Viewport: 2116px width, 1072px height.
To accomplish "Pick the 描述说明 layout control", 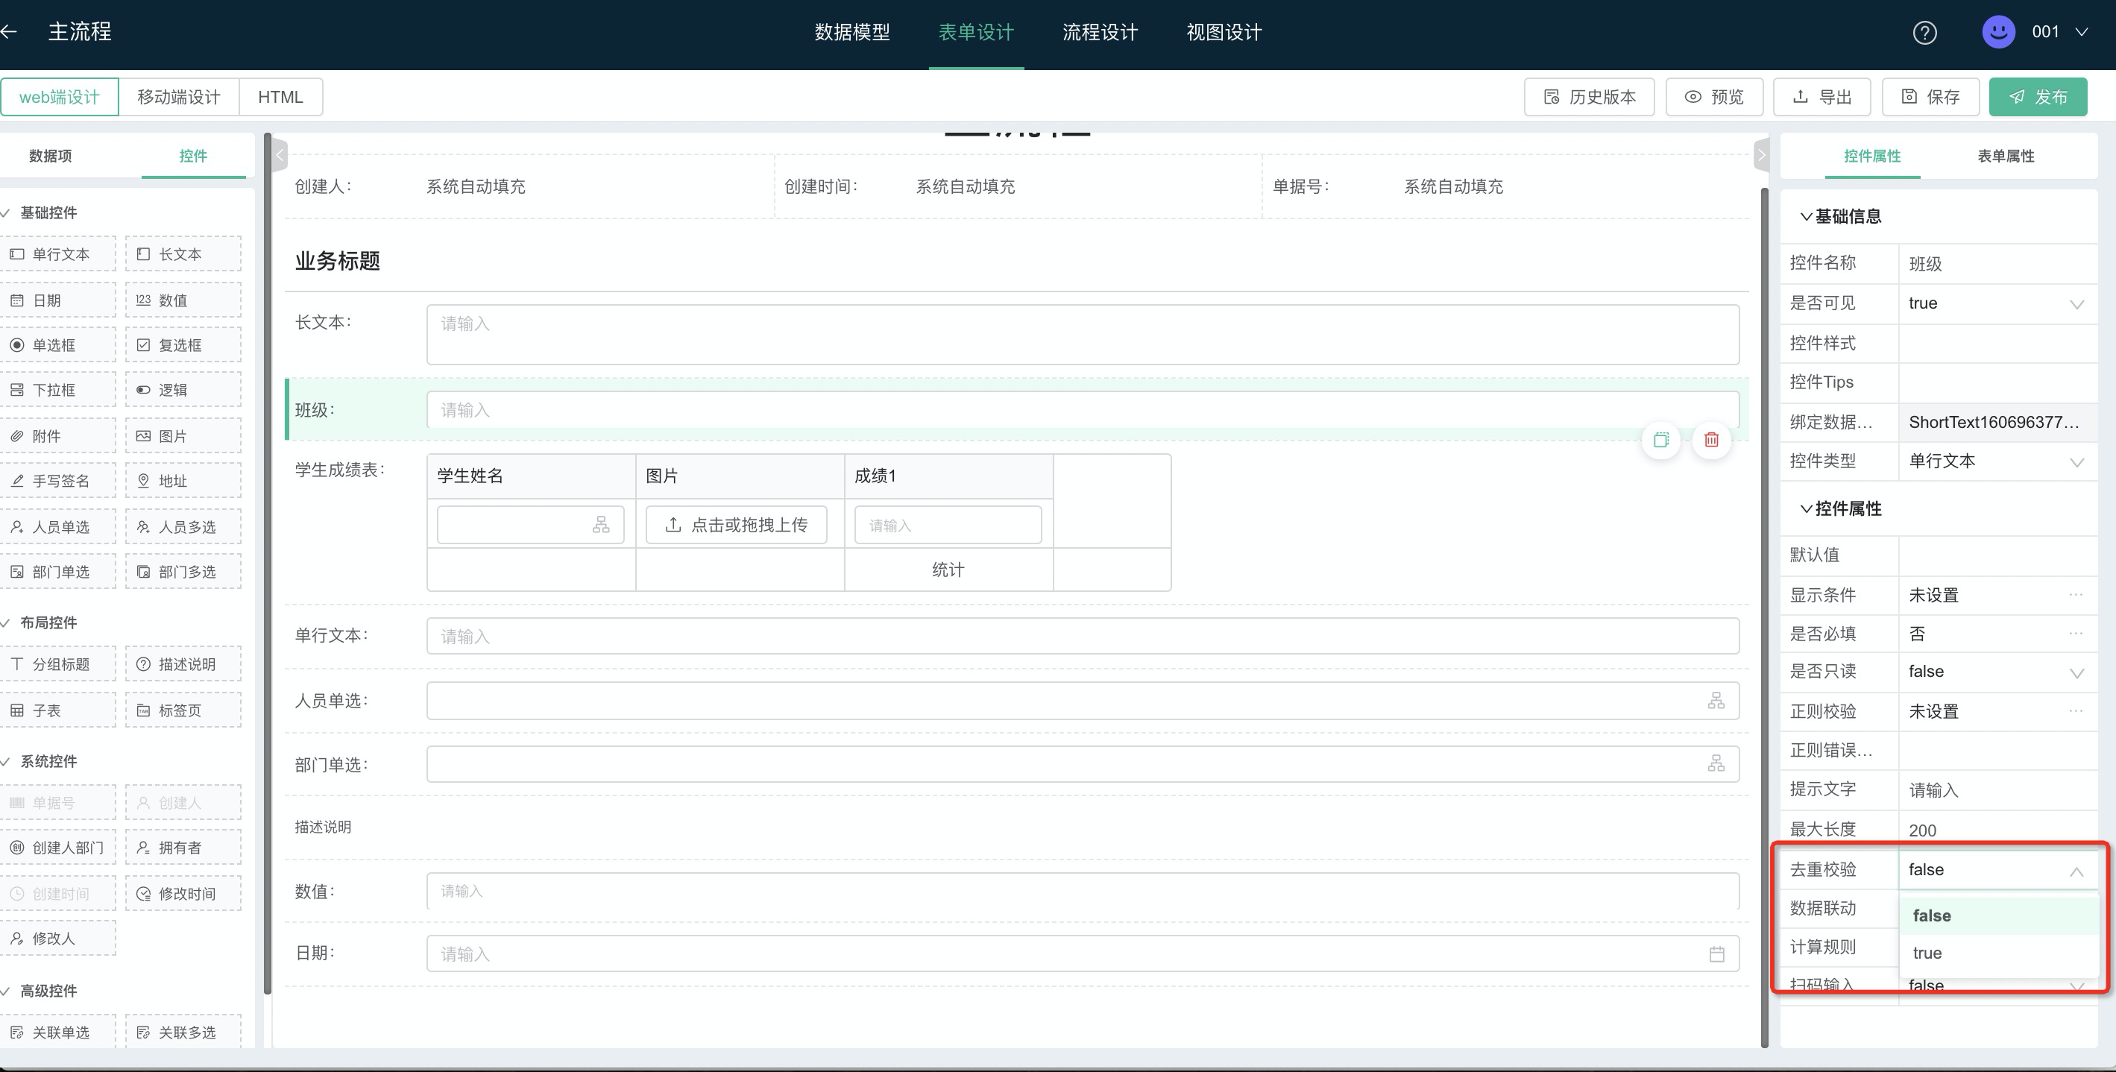I will coord(183,663).
